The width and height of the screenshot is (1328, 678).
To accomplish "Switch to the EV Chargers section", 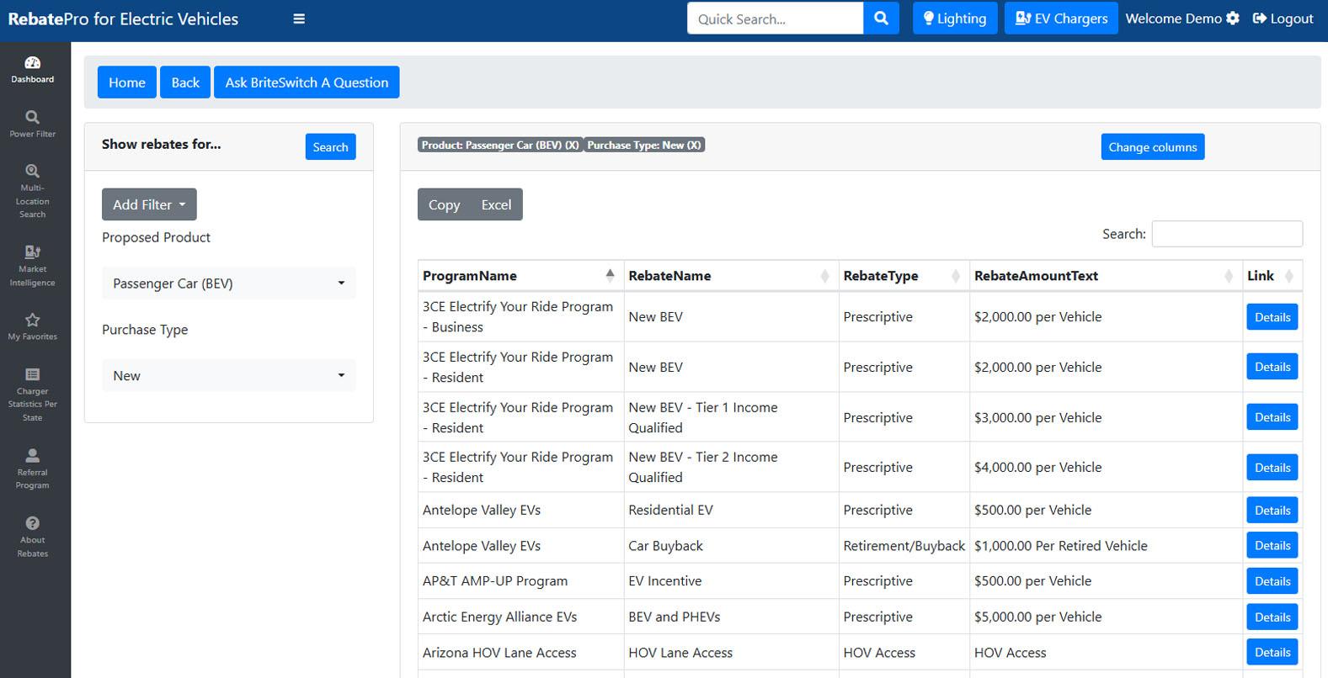I will [1060, 19].
